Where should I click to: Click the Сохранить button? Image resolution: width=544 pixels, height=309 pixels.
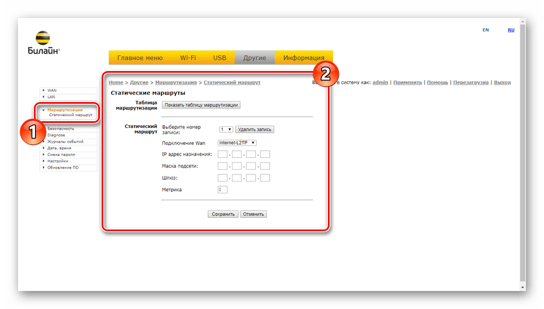pyautogui.click(x=223, y=214)
